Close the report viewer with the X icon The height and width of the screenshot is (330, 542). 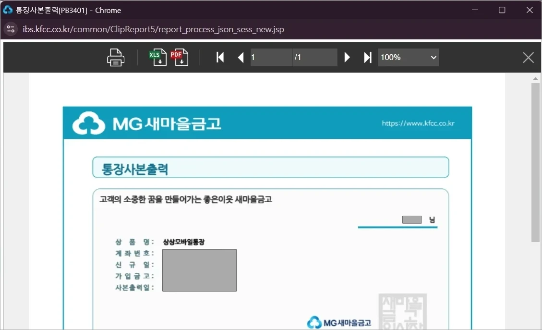coord(528,57)
